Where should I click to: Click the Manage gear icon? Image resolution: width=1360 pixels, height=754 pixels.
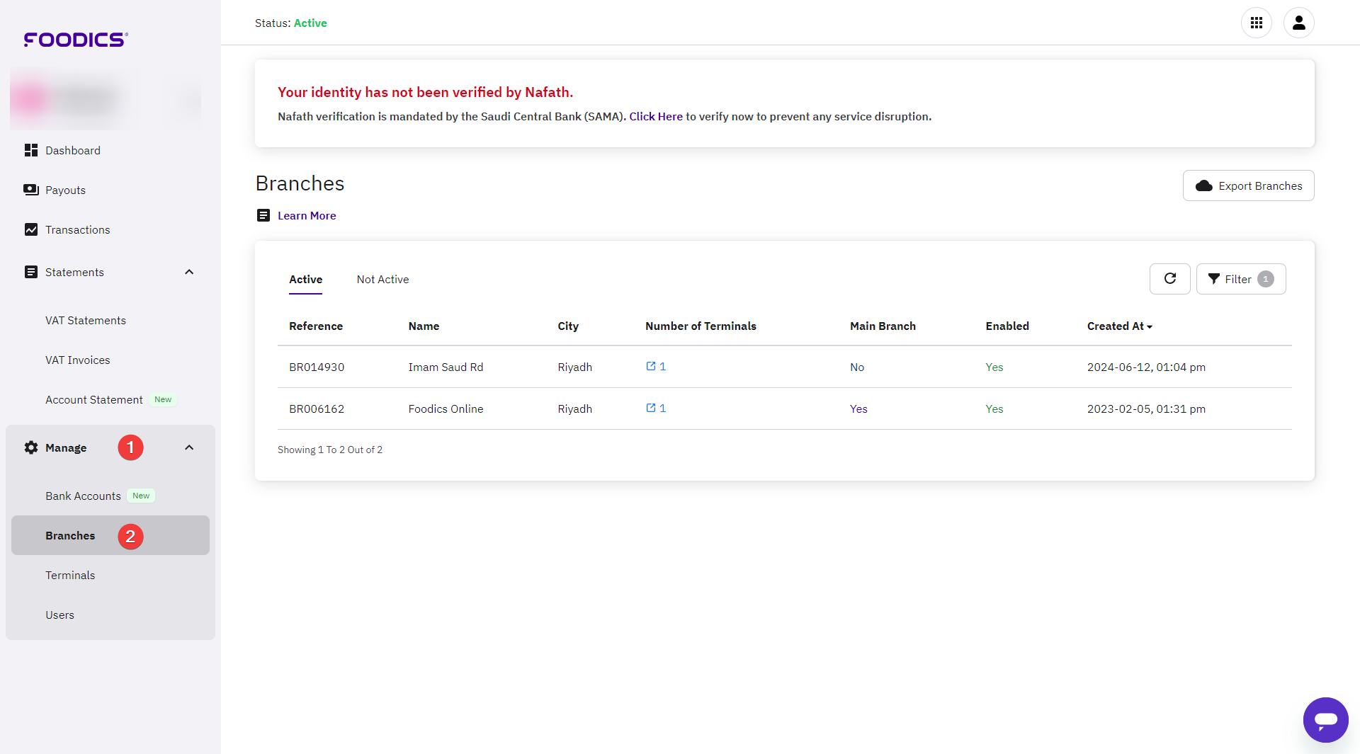(30, 447)
